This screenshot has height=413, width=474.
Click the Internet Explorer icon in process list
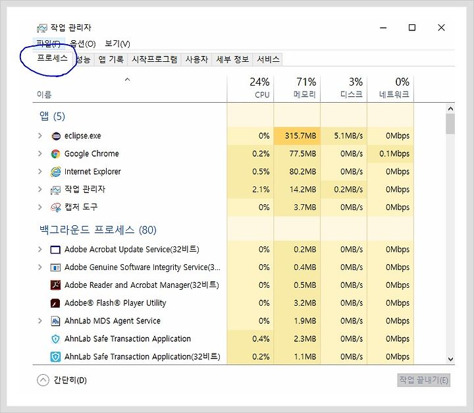coord(55,172)
